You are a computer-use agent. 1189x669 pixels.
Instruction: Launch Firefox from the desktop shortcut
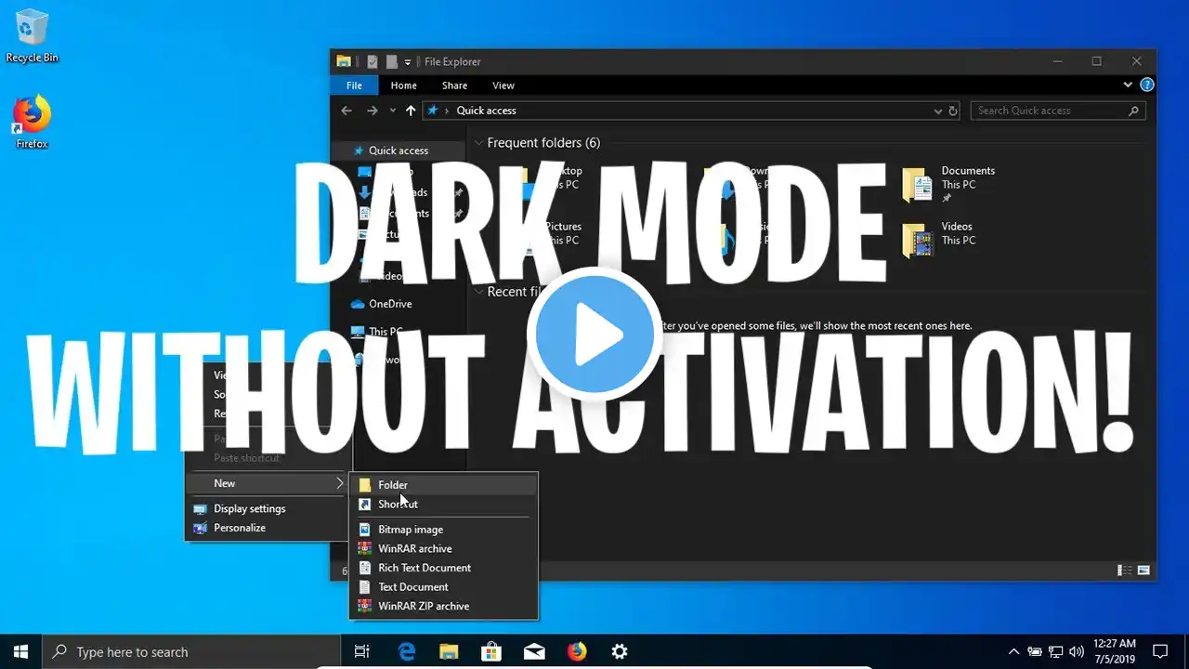32,122
